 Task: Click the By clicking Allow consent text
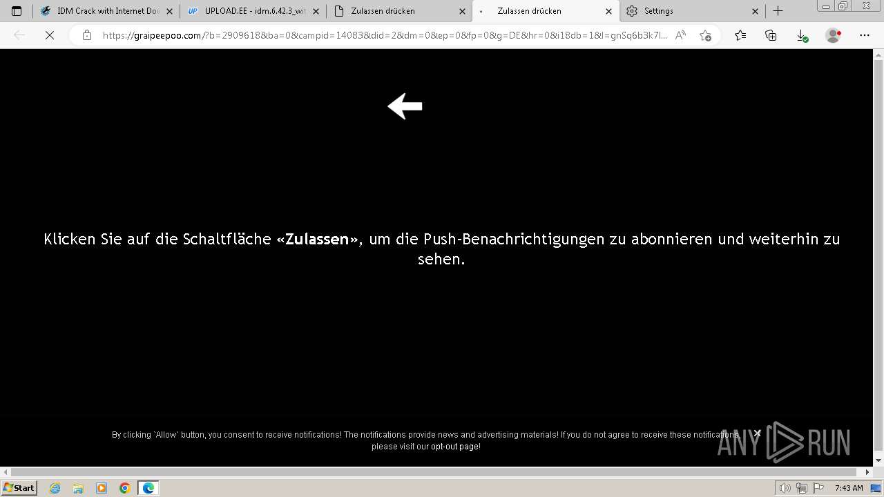[426, 440]
